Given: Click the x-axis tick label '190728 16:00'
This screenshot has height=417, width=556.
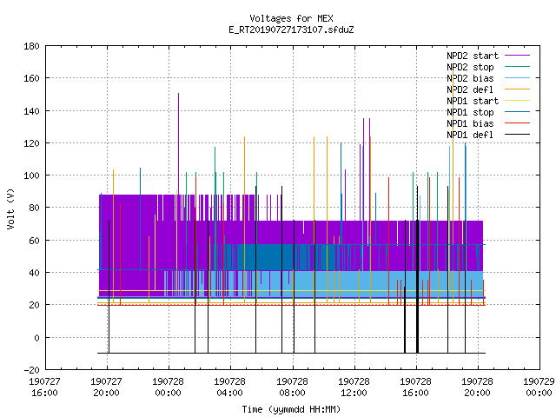Looking at the screenshot, I should [415, 387].
